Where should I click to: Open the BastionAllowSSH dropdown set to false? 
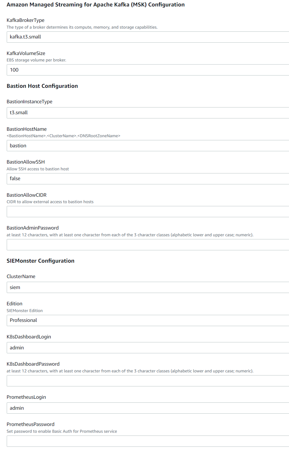148,179
